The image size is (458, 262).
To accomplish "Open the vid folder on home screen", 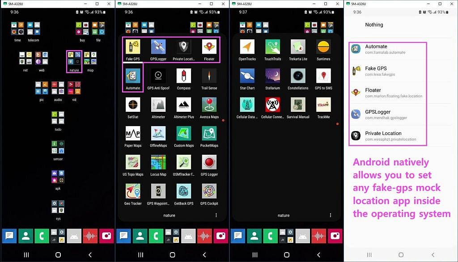I will (x=74, y=88).
